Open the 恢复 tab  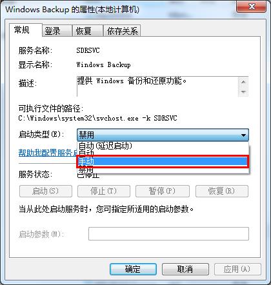pyautogui.click(x=87, y=31)
